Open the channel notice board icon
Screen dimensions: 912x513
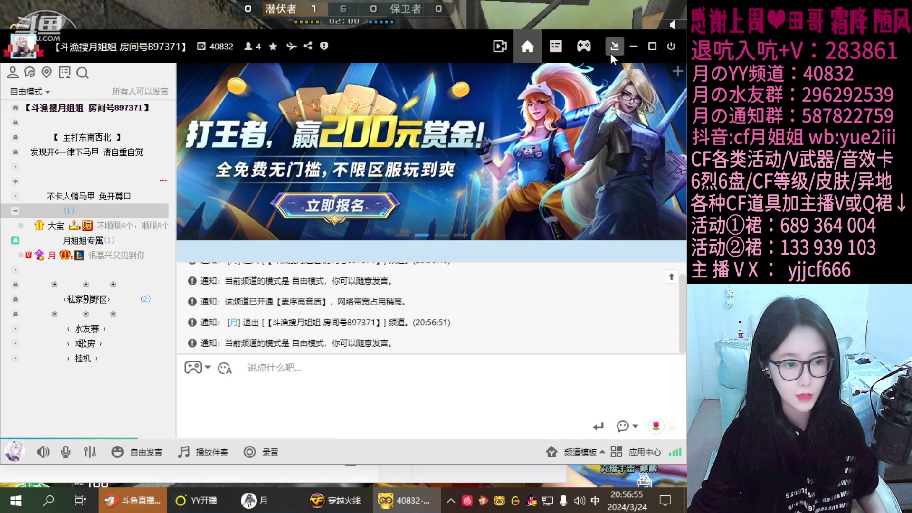[65, 73]
